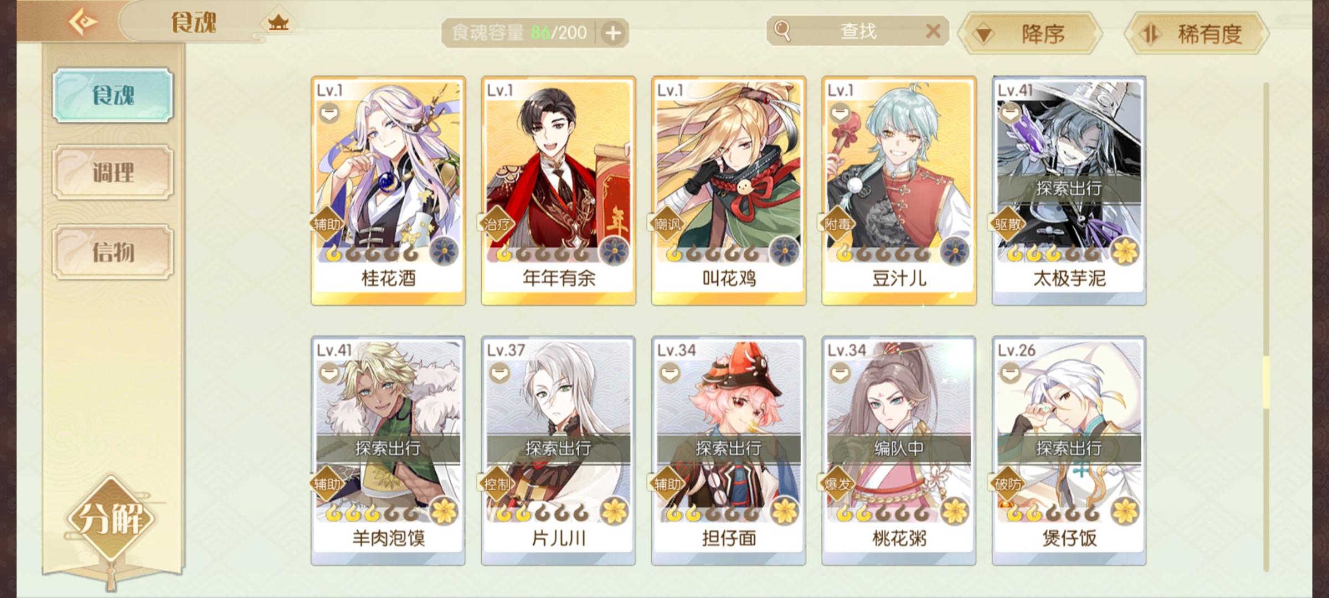Open the 稀有度 sort dropdown

coord(1196,34)
